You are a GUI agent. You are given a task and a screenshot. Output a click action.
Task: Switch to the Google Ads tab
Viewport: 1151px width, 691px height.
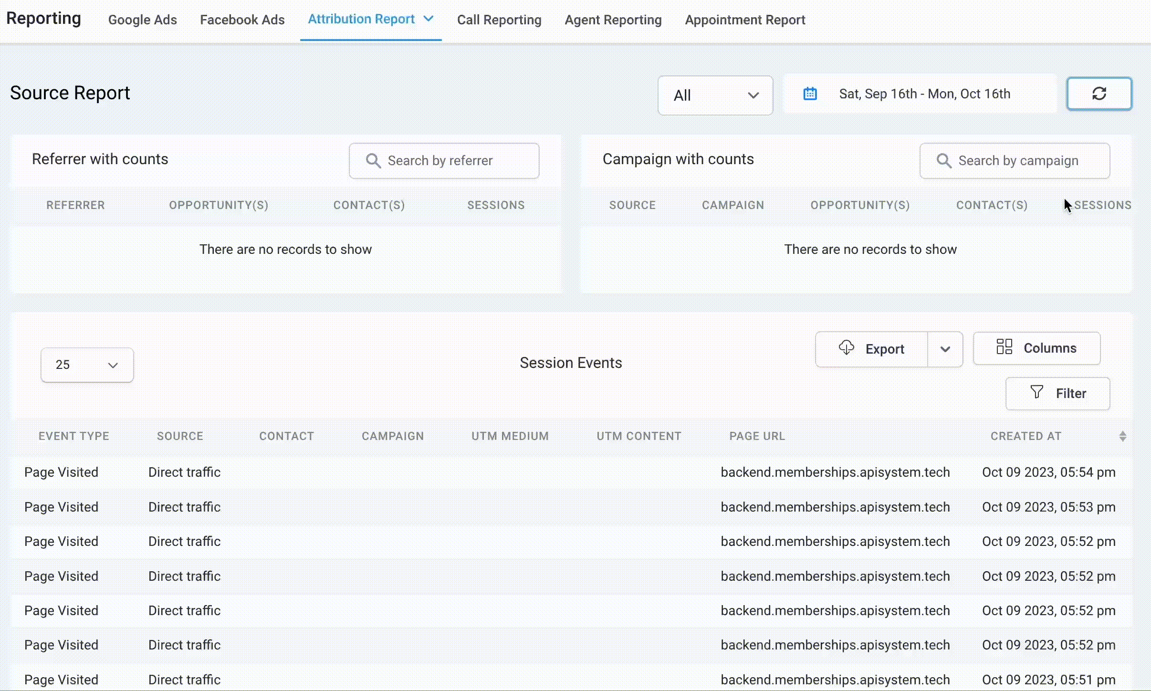click(142, 20)
